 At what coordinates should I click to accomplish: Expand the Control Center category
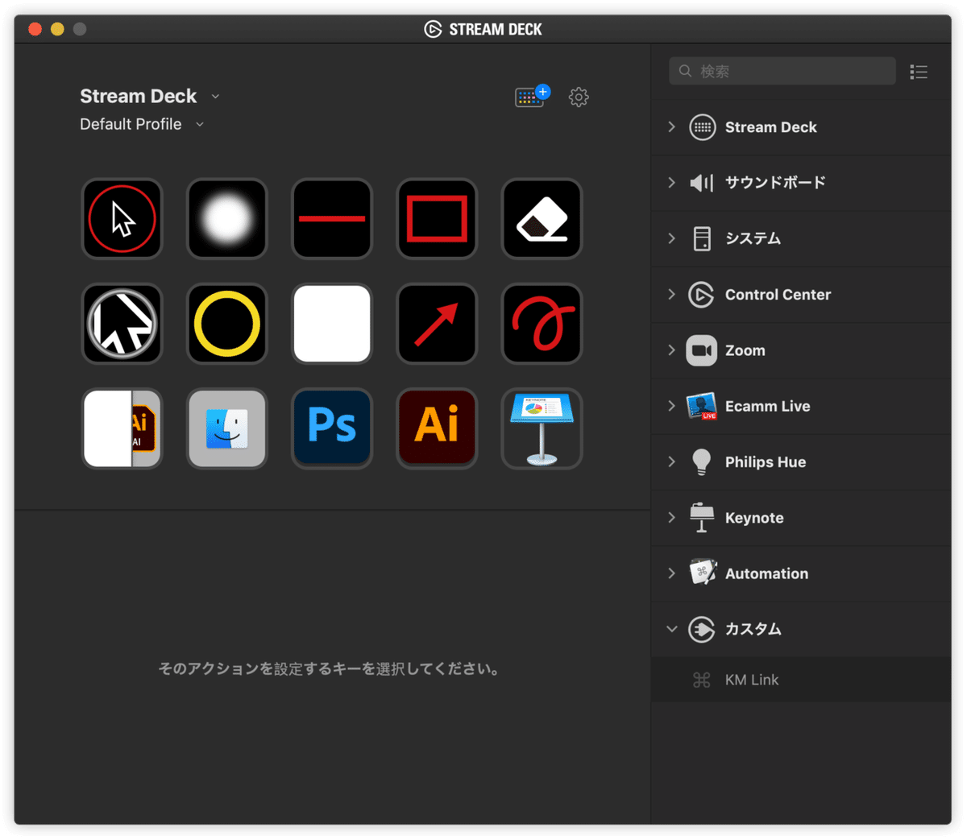(x=671, y=295)
